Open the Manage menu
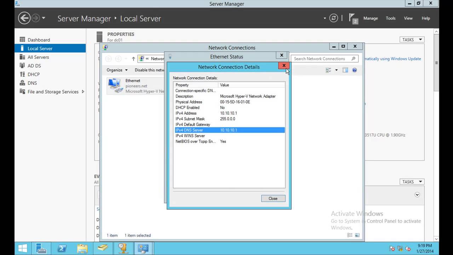 pos(371,18)
